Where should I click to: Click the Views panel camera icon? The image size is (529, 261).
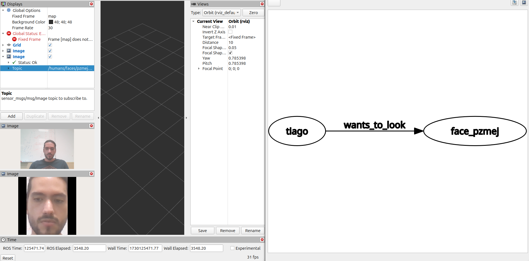click(x=194, y=4)
